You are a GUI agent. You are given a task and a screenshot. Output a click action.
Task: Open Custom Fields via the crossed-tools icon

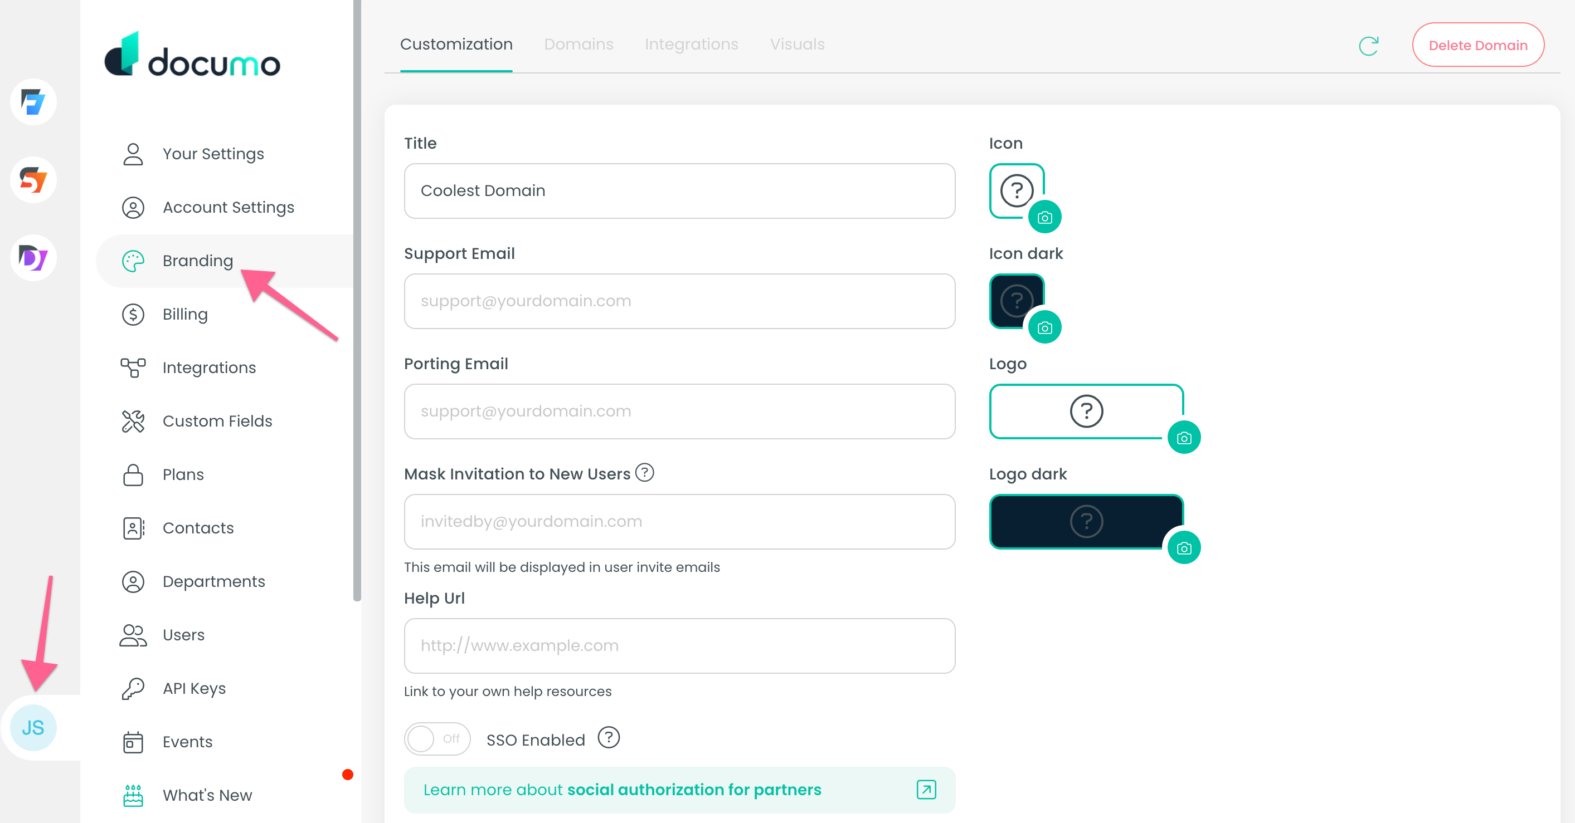coord(133,420)
